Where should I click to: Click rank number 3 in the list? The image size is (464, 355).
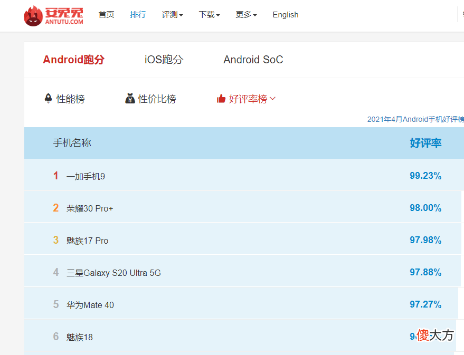[x=55, y=240]
